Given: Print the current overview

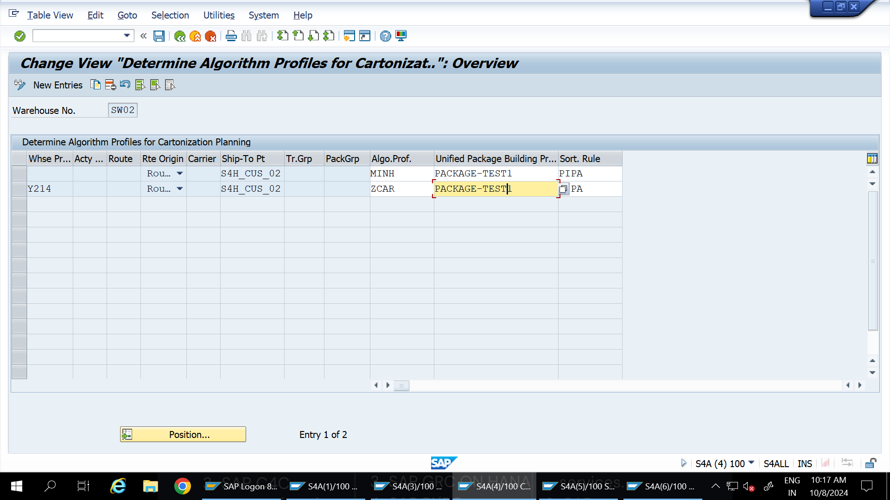Looking at the screenshot, I should click(x=231, y=36).
